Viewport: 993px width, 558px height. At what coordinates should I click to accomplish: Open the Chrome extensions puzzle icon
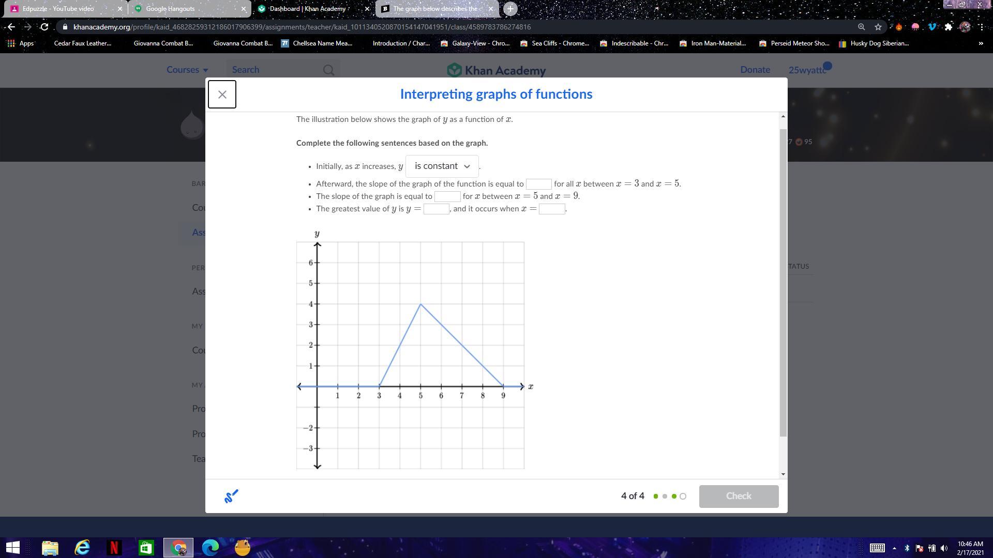pyautogui.click(x=948, y=27)
